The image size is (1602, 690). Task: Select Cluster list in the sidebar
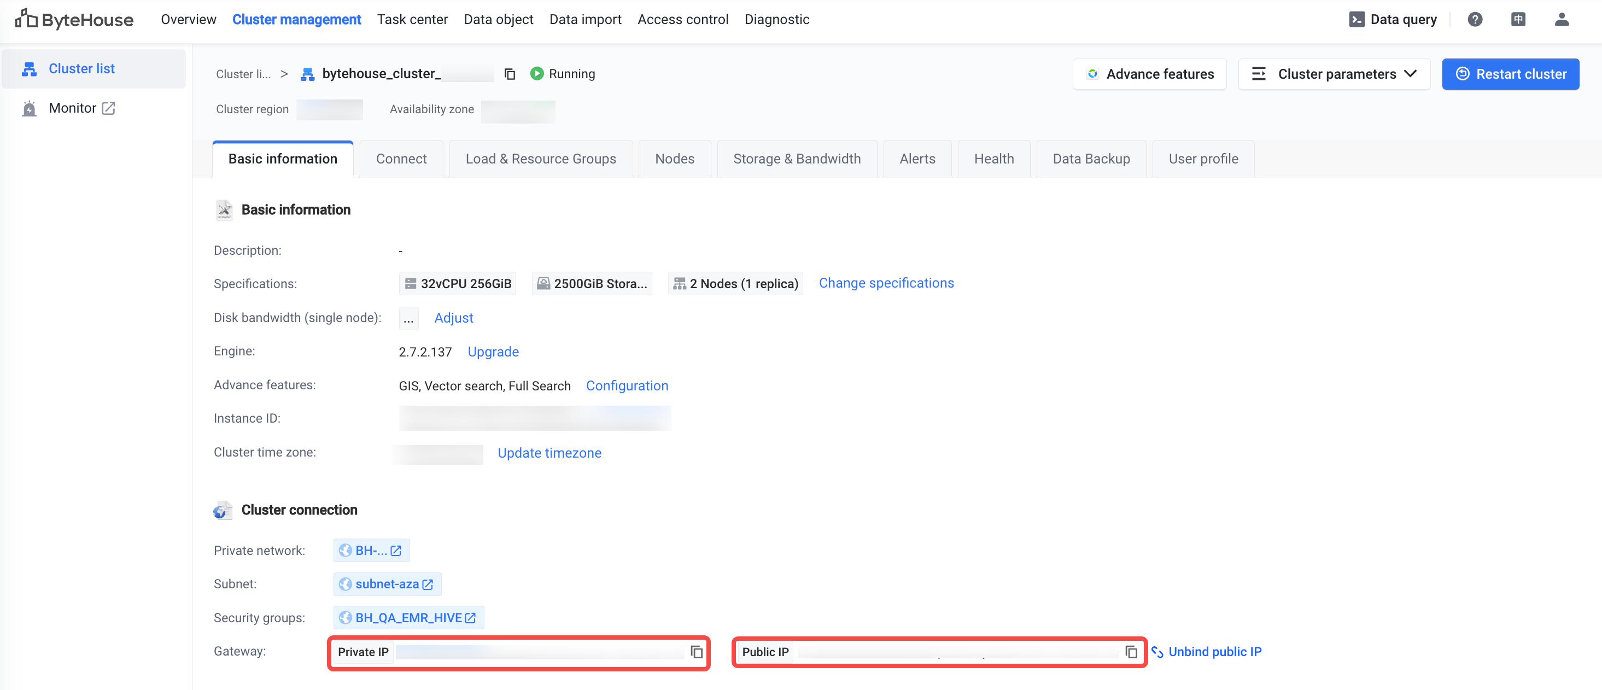click(81, 68)
